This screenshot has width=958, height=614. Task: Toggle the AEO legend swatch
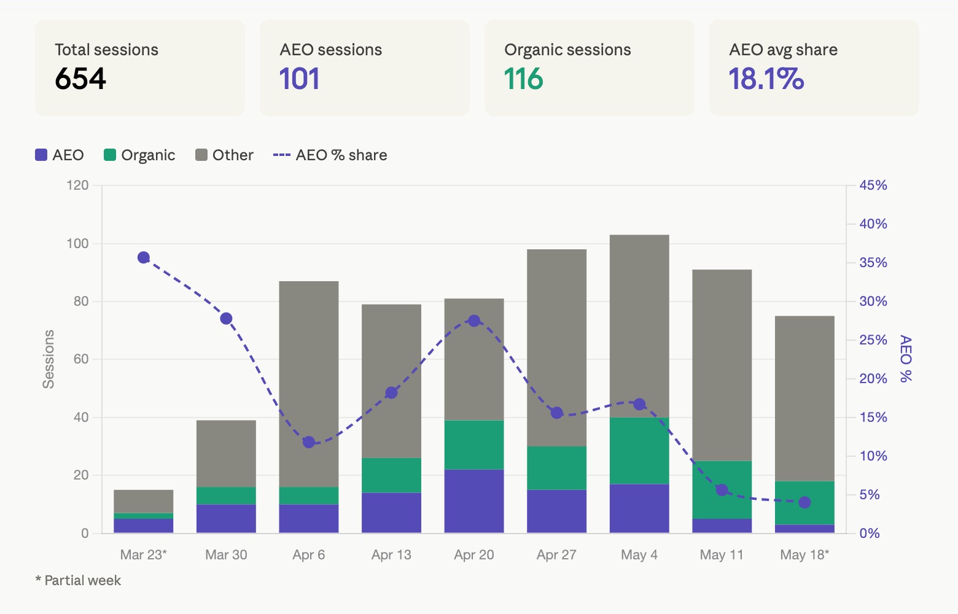[x=41, y=155]
